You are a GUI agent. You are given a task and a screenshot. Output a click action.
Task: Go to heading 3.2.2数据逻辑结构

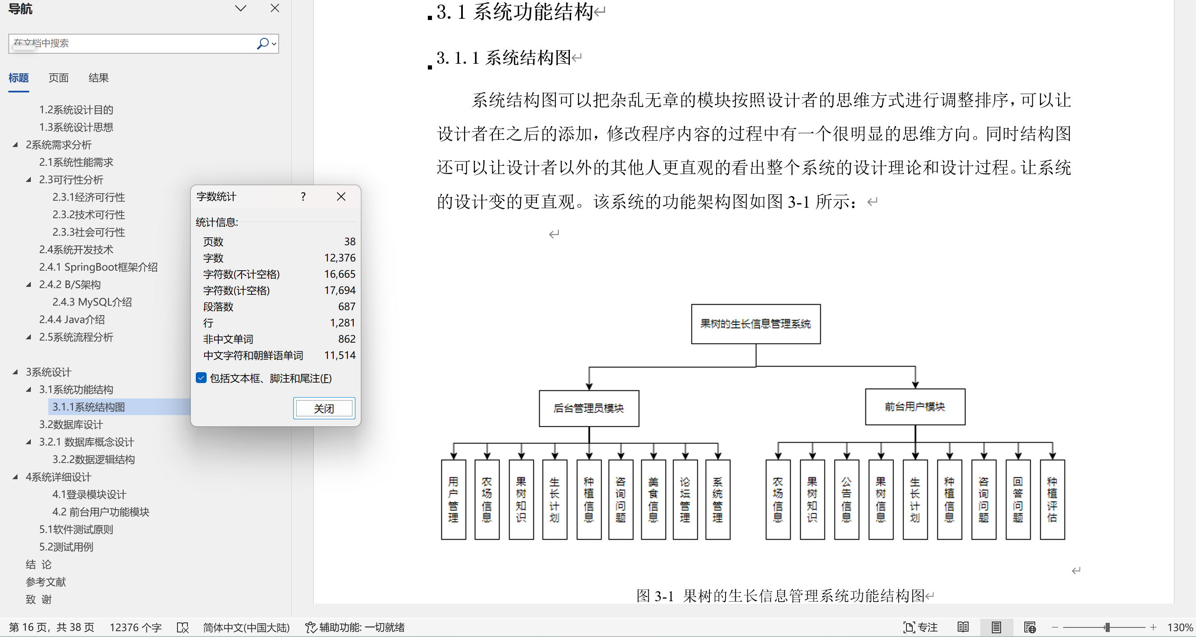pos(94,459)
